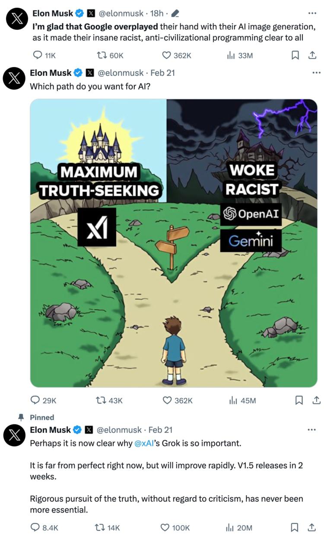This screenshot has height=539, width=324.
Task: Bookmark the Google overplayed post
Action: click(x=295, y=55)
